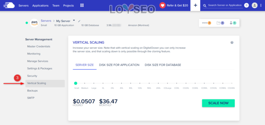This screenshot has height=125, width=265.
Task: Open the vertical dots menu
Action: point(261,5)
